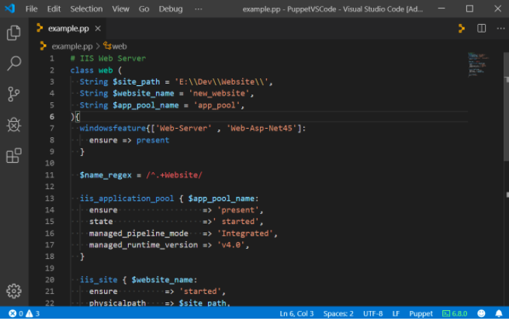Close the example.pp tab

point(98,29)
